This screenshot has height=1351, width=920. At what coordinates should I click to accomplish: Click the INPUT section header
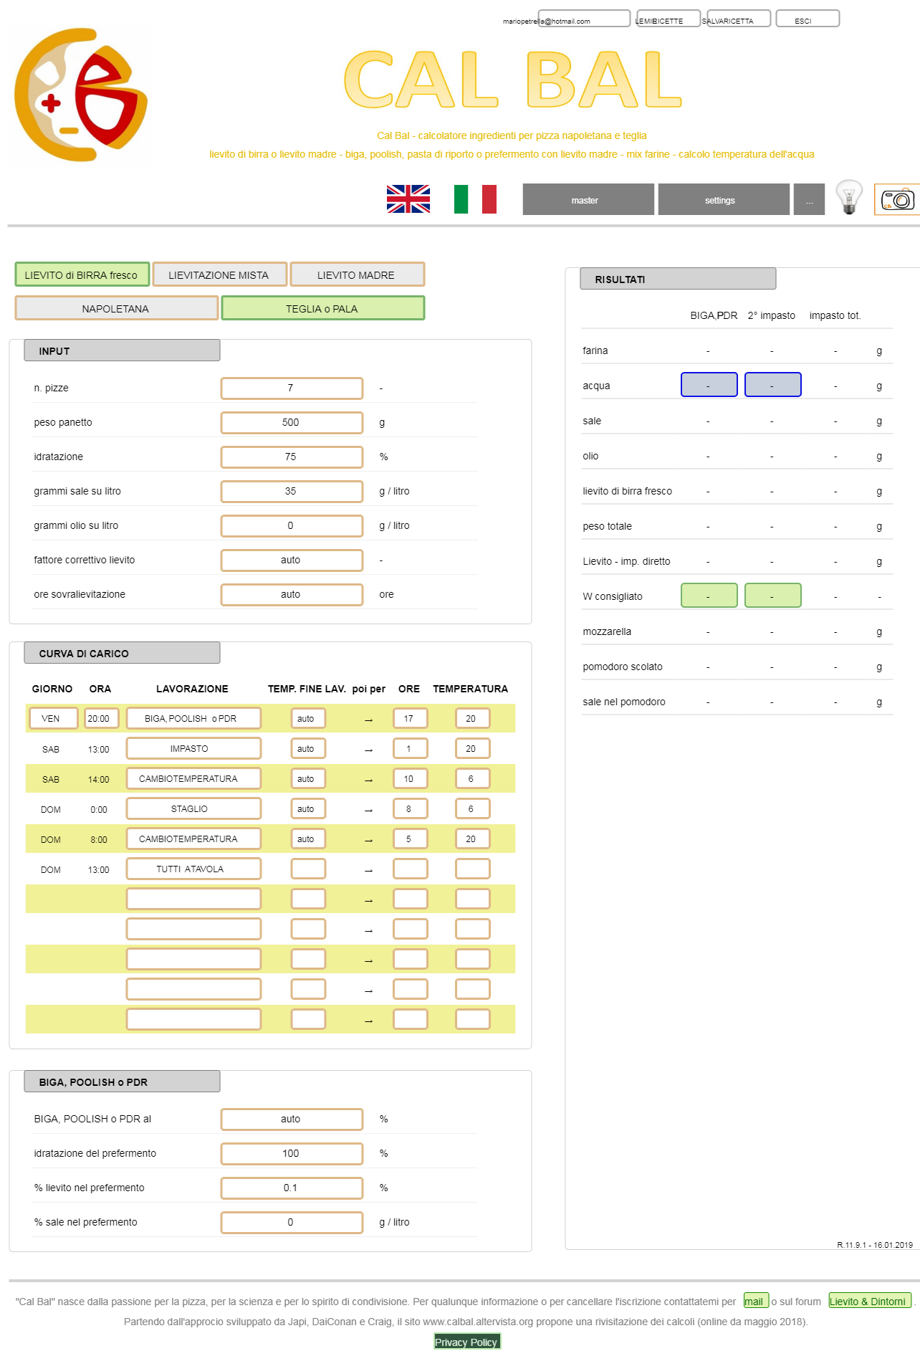click(122, 350)
